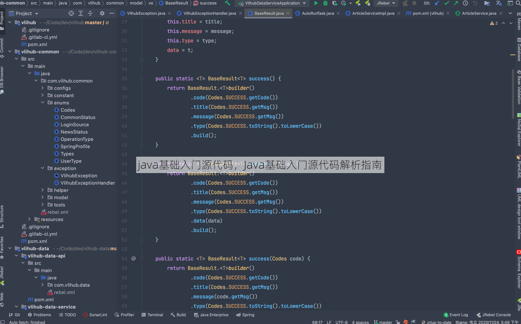Image resolution: width=521 pixels, height=324 pixels.
Task: Open the Problems tool window
Action: tap(39, 315)
